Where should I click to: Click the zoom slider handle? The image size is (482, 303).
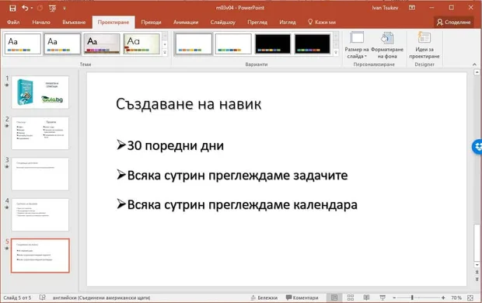click(x=412, y=298)
